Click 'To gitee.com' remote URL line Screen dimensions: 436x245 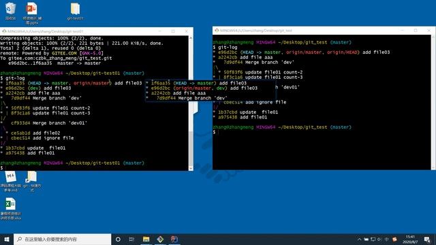point(56,59)
